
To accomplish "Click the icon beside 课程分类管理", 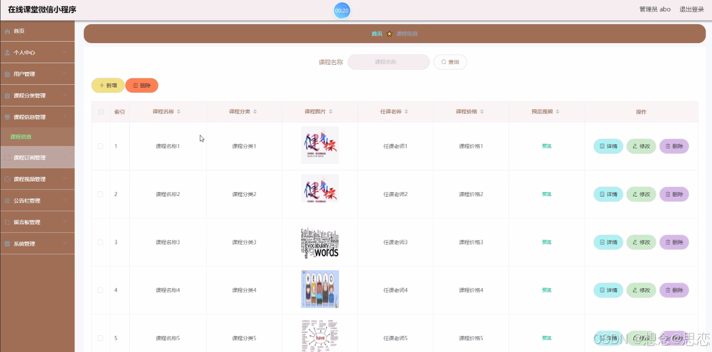I will [x=7, y=96].
